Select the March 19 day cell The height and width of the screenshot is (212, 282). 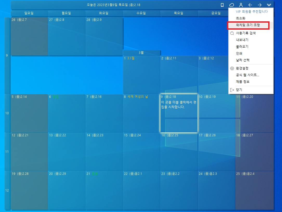pyautogui.click(x=29, y=190)
